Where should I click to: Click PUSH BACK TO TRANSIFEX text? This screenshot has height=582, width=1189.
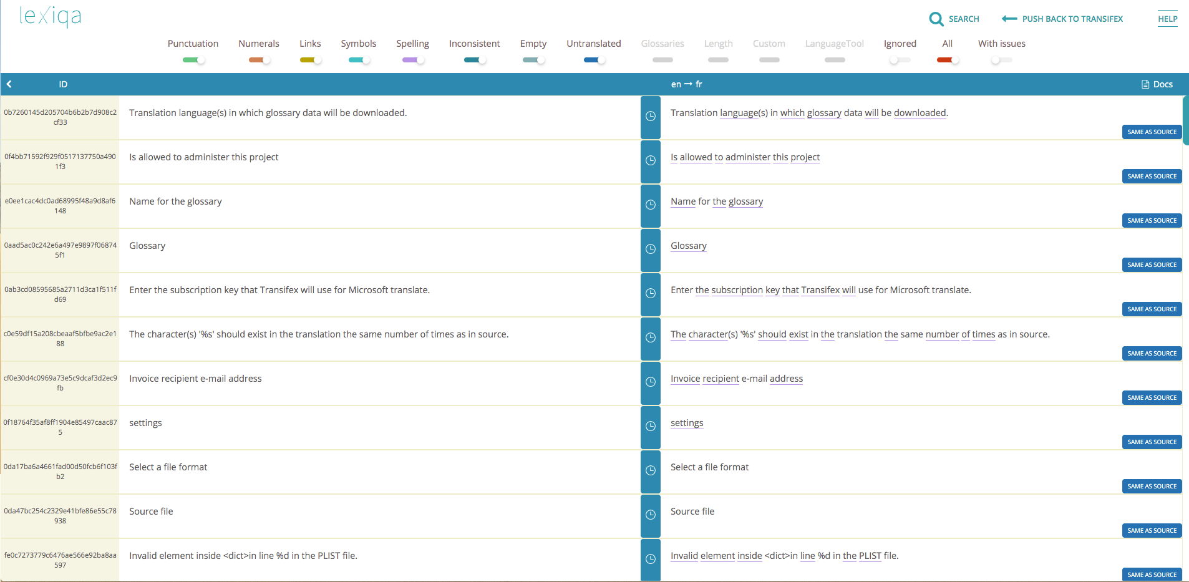[1072, 19]
